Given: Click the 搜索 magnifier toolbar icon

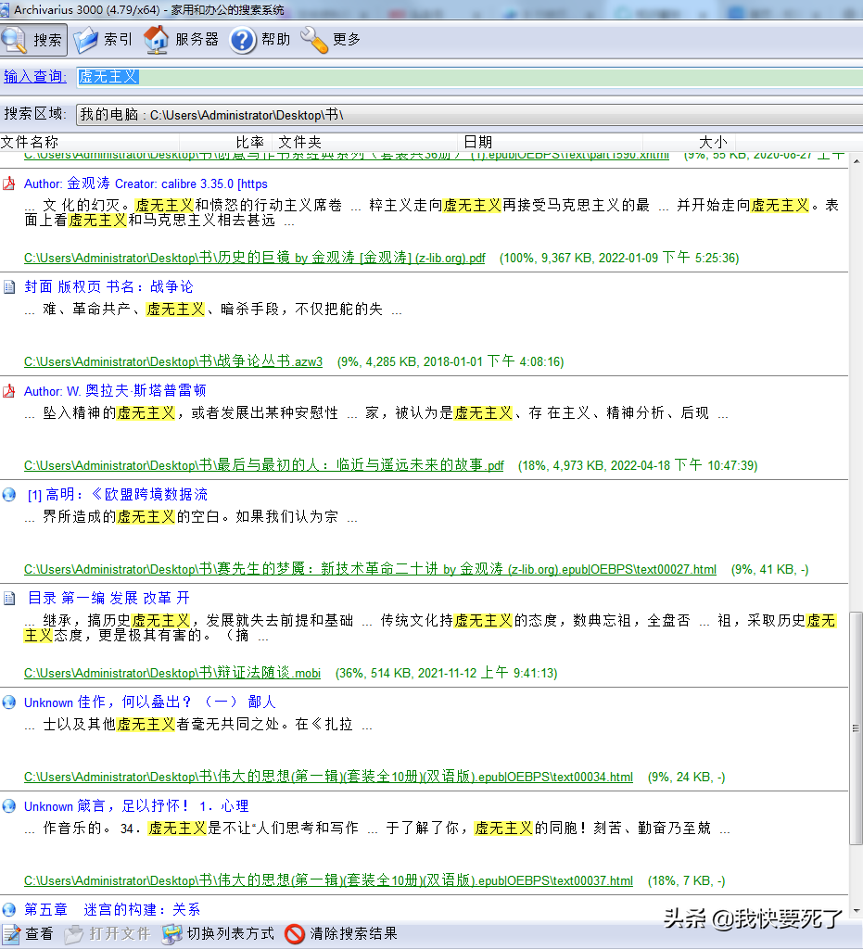Looking at the screenshot, I should 13,40.
